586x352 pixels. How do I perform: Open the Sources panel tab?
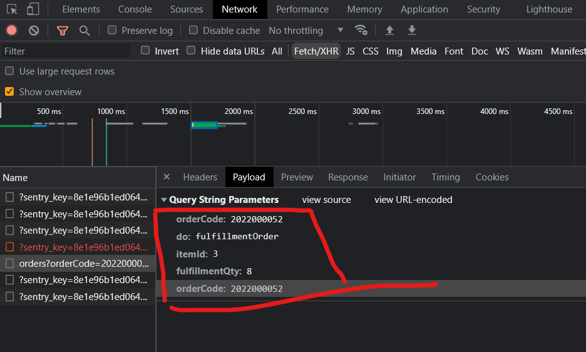187,9
